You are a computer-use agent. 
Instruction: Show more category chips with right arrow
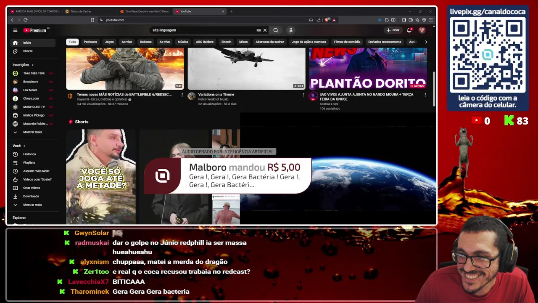pos(426,42)
